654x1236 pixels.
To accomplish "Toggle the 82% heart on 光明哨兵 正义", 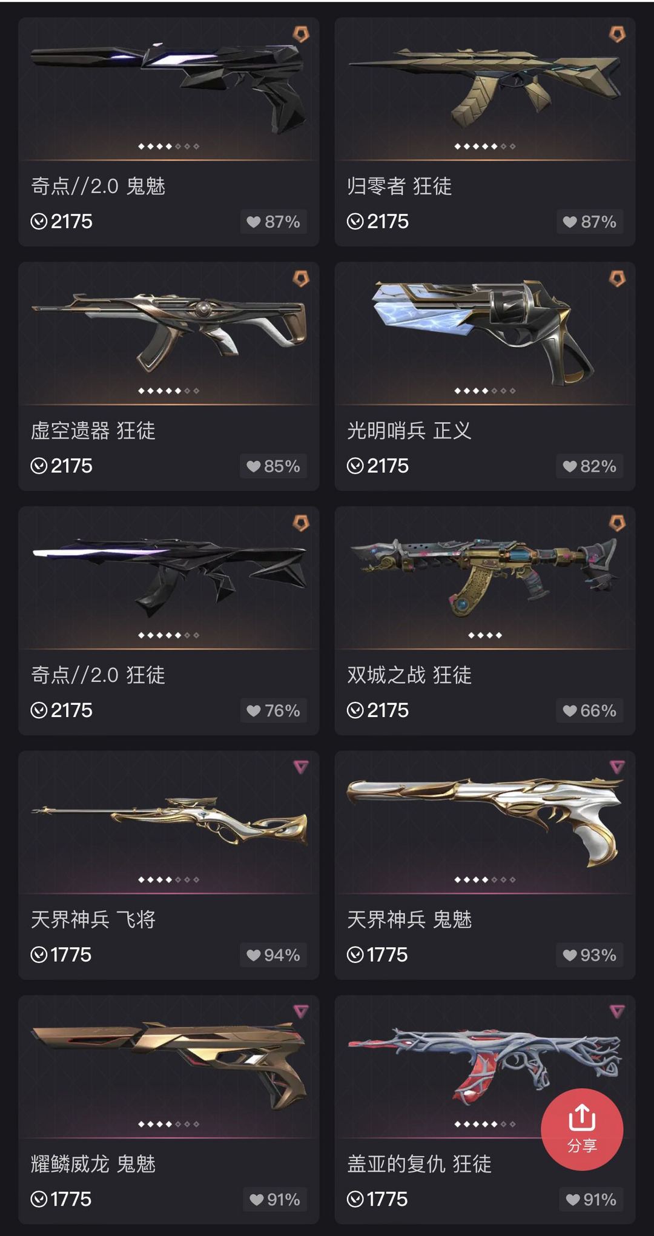I will click(590, 466).
